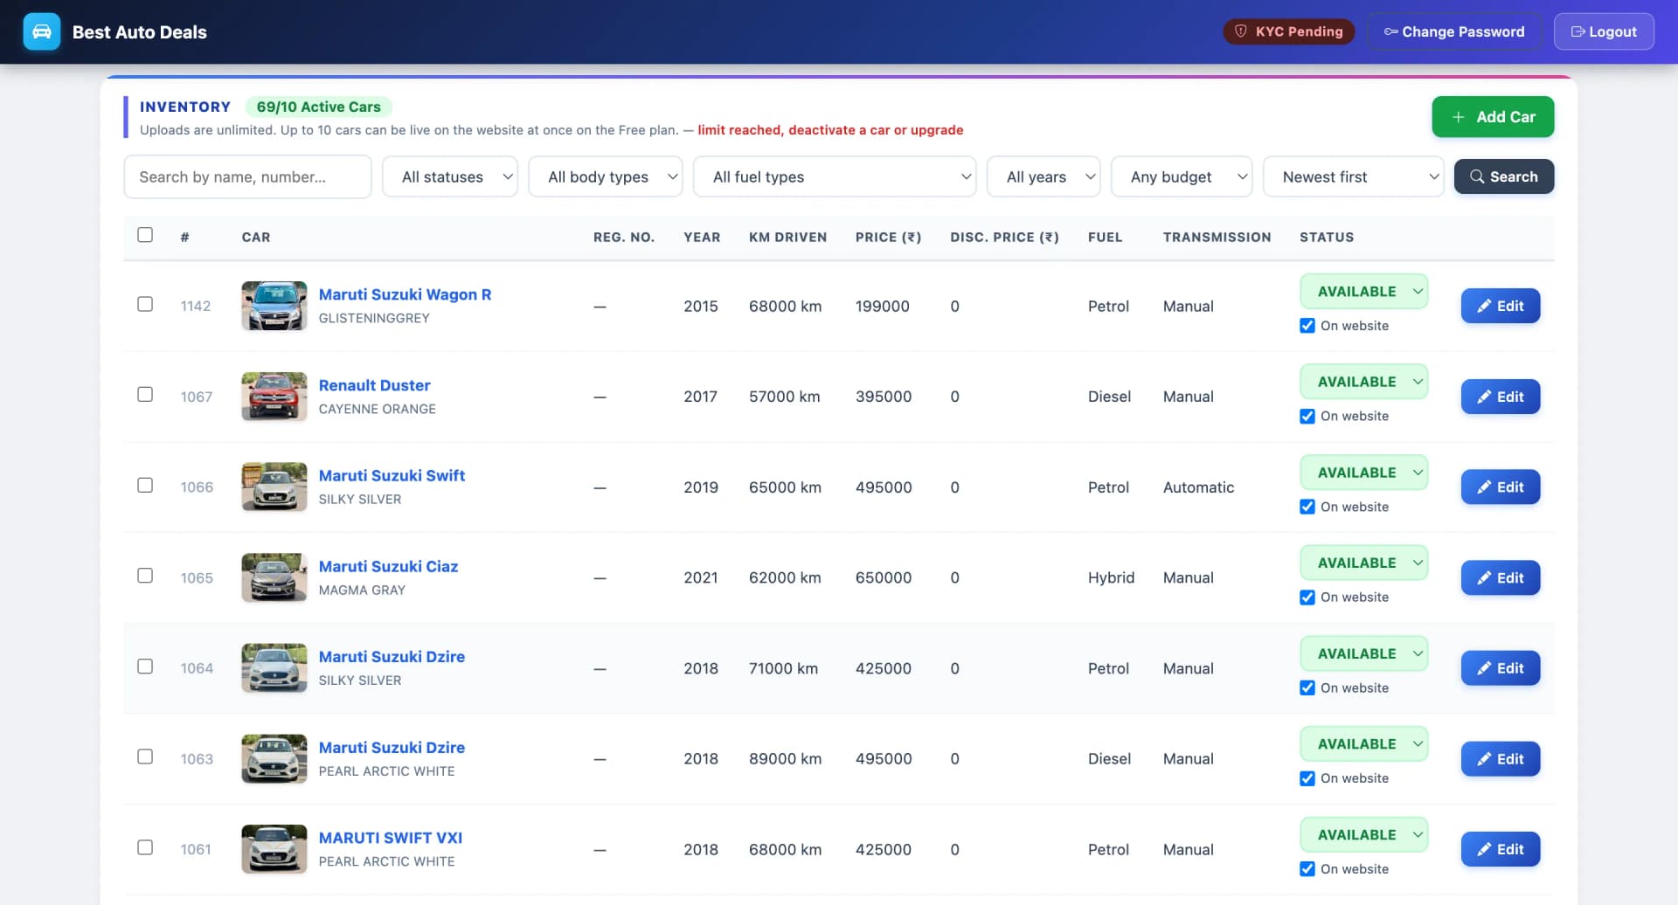The width and height of the screenshot is (1678, 905).
Task: Open the Change Password button
Action: tap(1454, 31)
